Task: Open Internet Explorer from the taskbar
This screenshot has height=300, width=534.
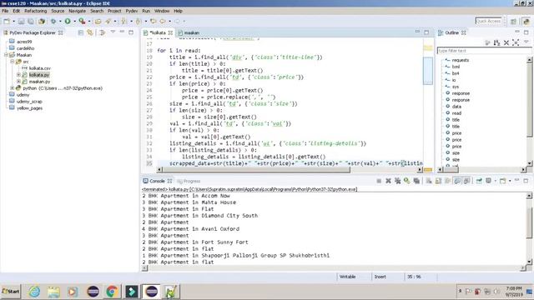Action: (x=34, y=292)
